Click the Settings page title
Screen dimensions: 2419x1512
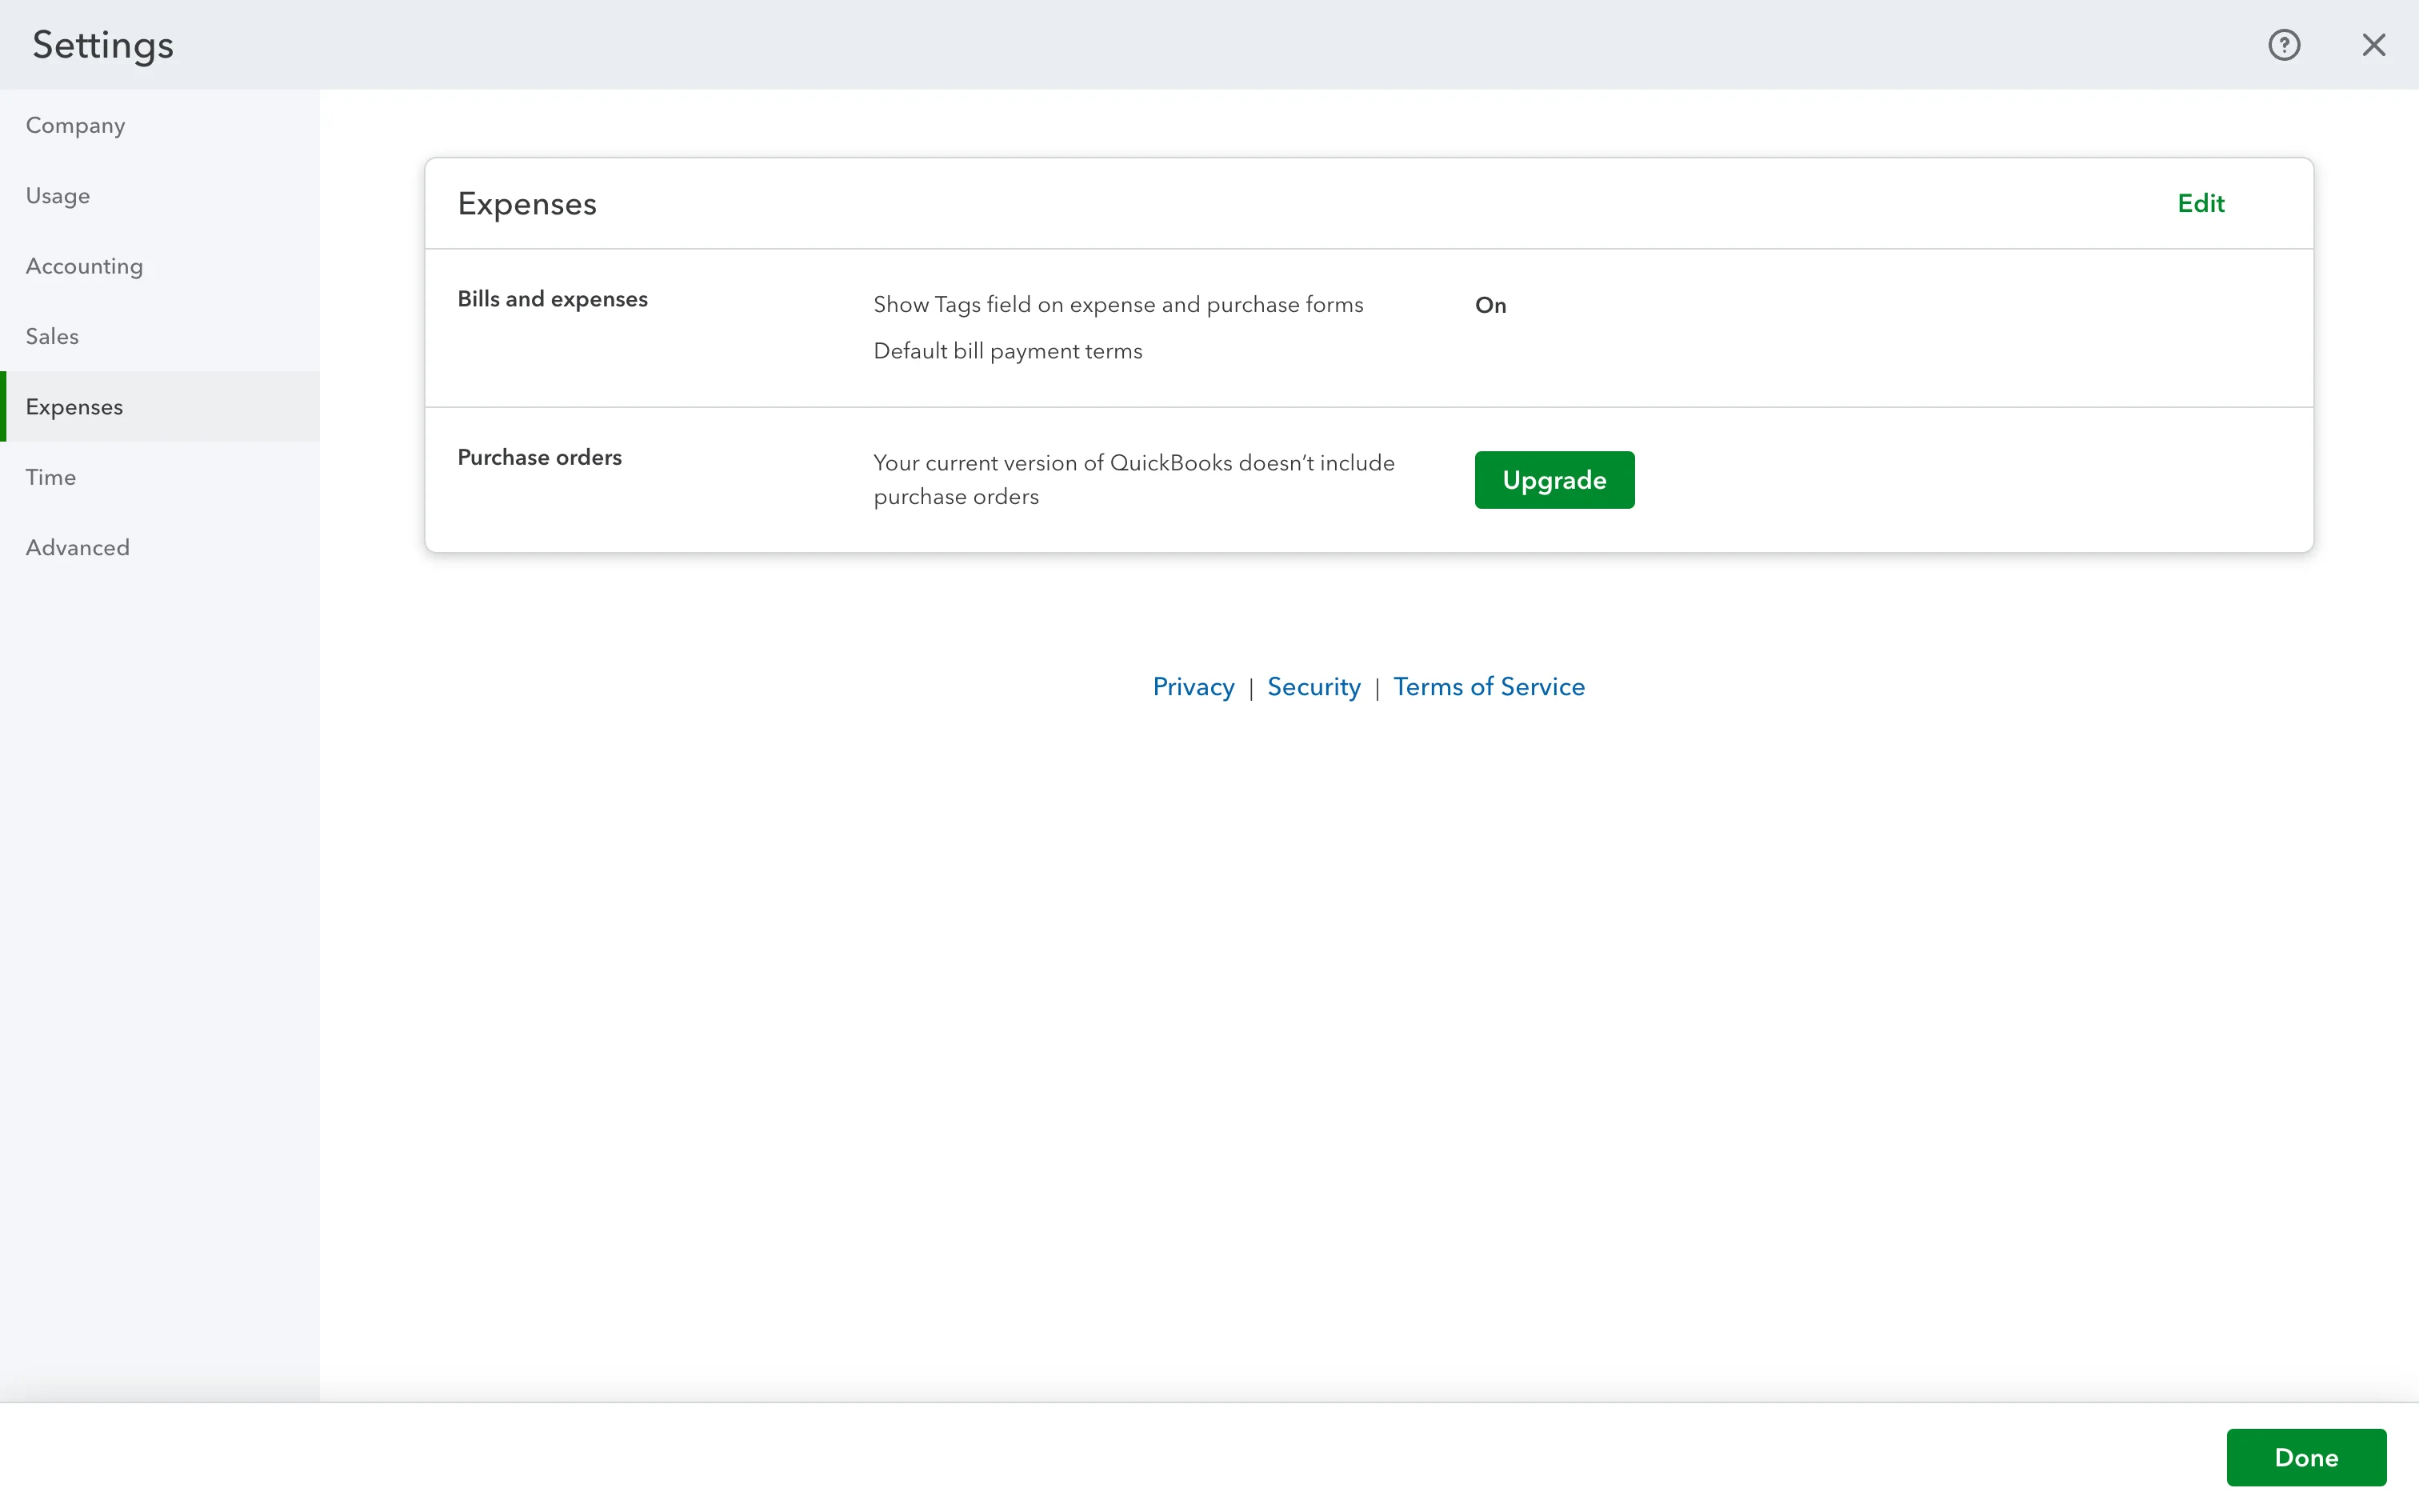(x=103, y=45)
